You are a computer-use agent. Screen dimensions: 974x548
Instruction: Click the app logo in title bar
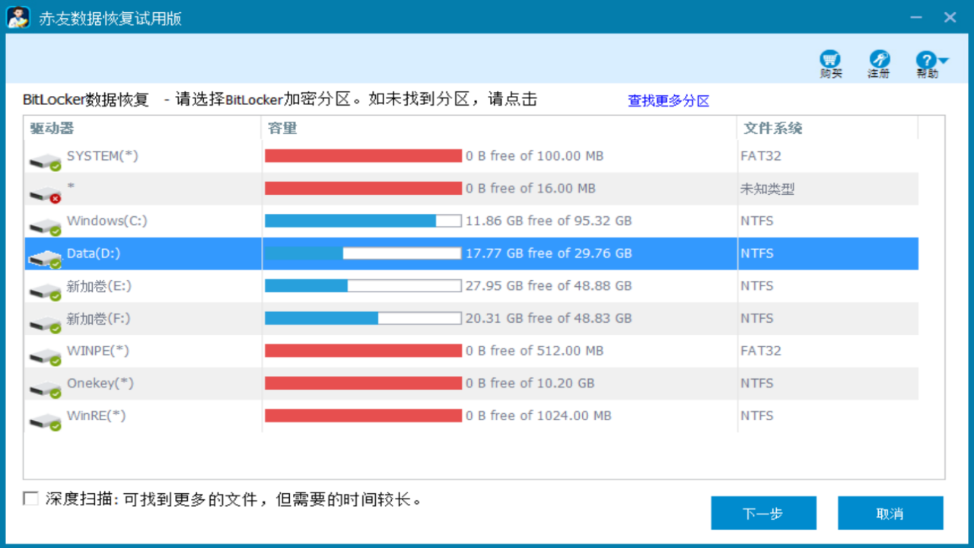point(18,17)
